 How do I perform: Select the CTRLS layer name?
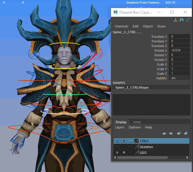tap(144, 141)
